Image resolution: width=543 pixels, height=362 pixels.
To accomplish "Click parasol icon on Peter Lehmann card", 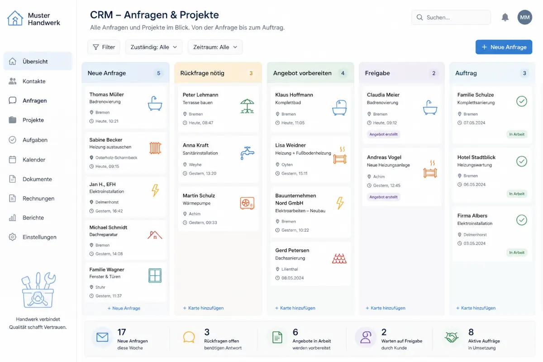I will tap(247, 106).
